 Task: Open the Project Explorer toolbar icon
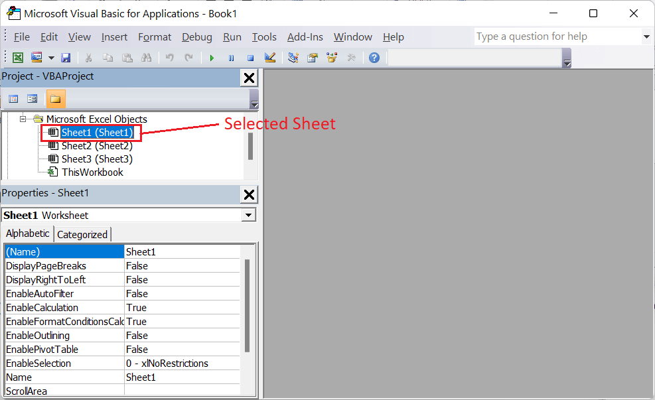(293, 58)
